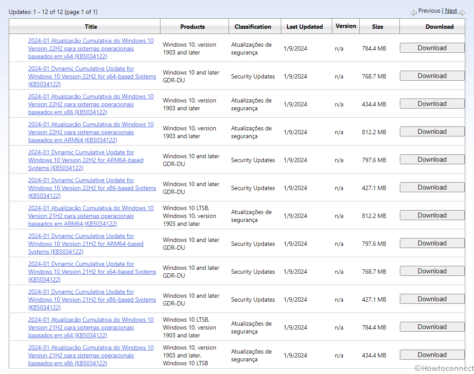
Task: Click the Products column header
Action: 192,27
